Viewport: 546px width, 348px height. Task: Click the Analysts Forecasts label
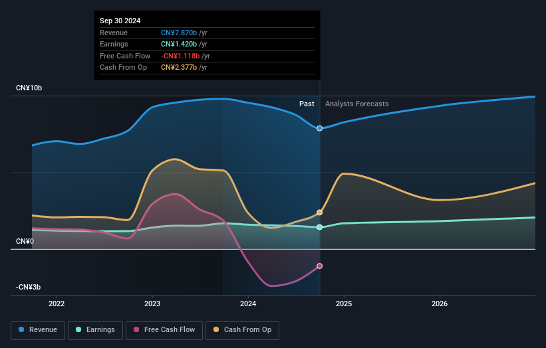pos(357,104)
